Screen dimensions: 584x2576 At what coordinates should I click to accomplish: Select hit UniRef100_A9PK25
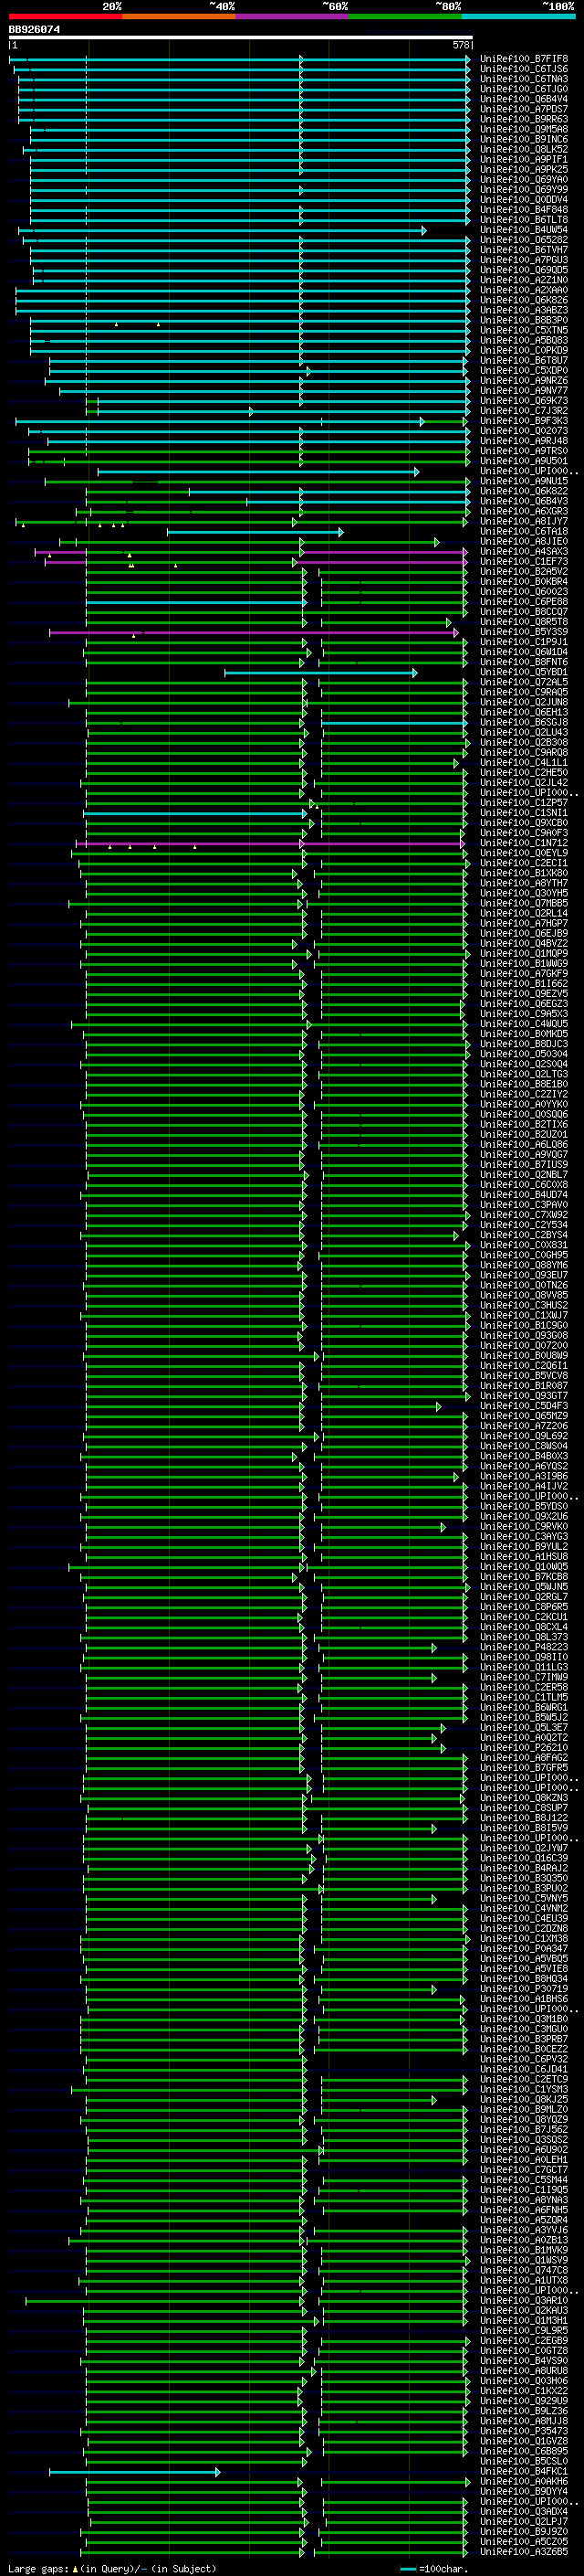524,170
